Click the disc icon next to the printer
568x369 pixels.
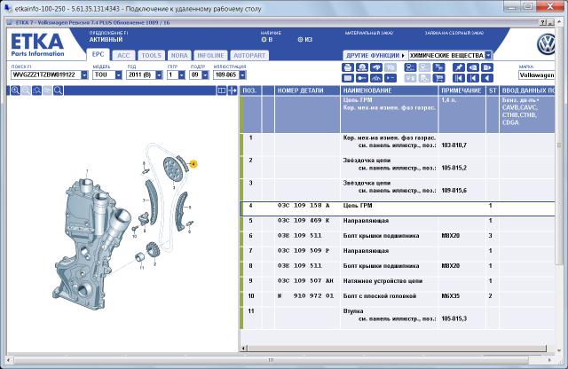(x=362, y=67)
